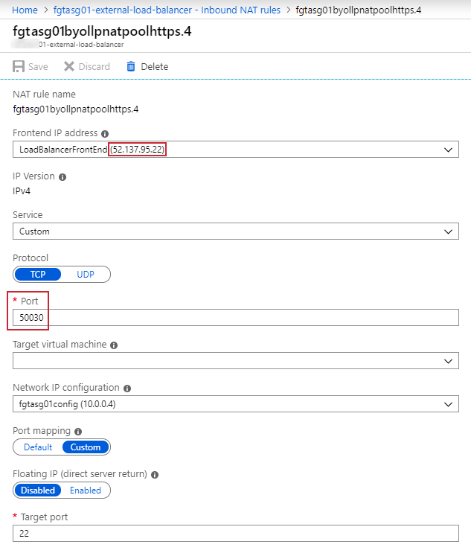471x556 pixels.
Task: Click info icon beside Frontend IP address
Action: click(x=105, y=134)
